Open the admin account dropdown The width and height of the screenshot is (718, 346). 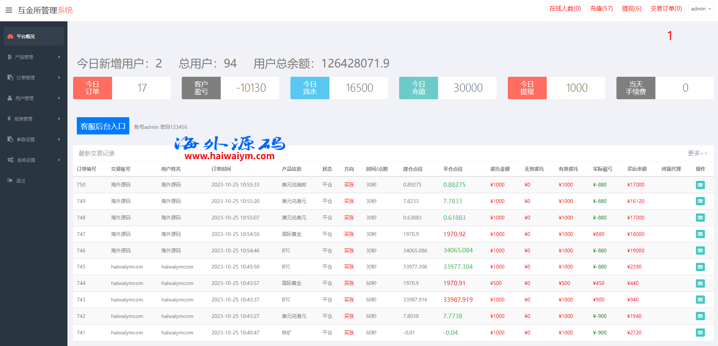pyautogui.click(x=700, y=9)
